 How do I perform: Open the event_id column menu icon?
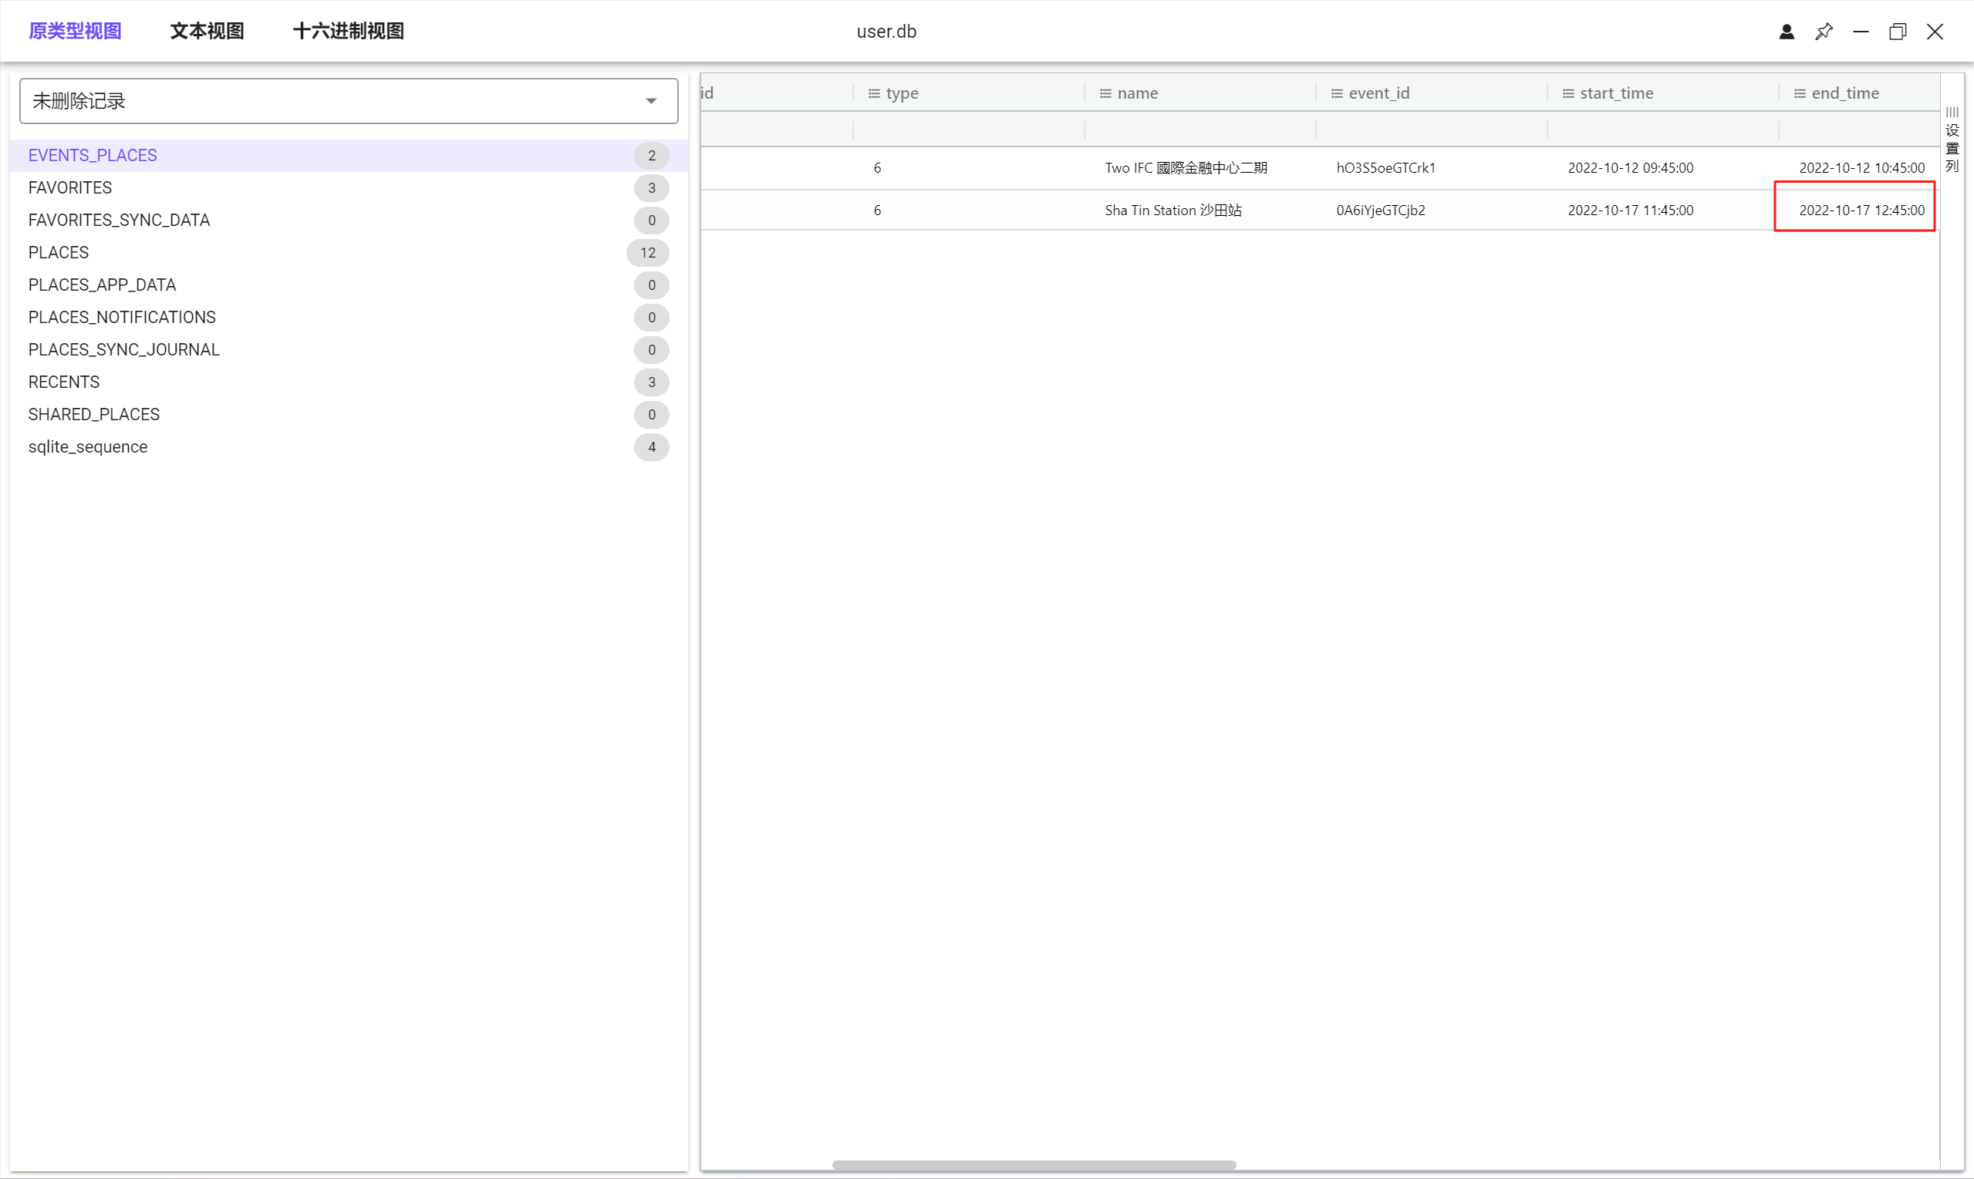1337,94
